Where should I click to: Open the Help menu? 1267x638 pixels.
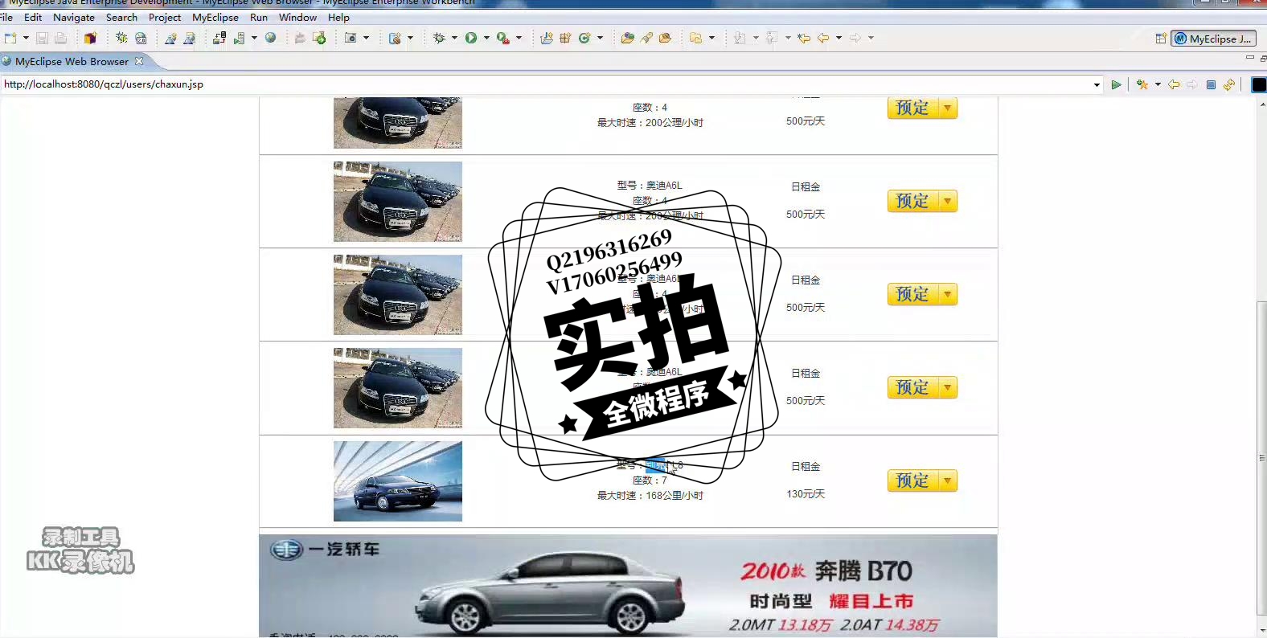coord(338,17)
